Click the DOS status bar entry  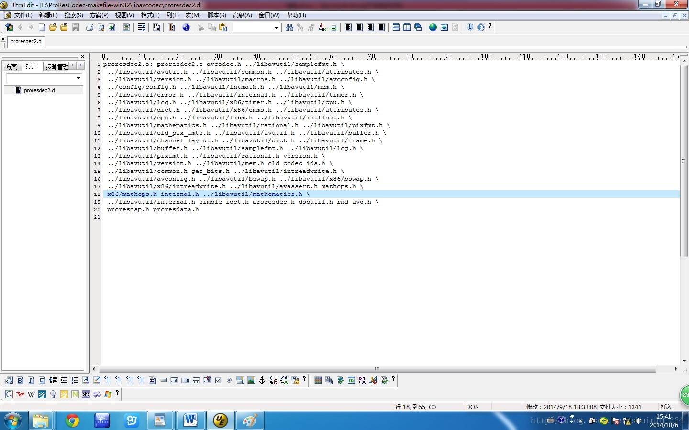(472, 407)
